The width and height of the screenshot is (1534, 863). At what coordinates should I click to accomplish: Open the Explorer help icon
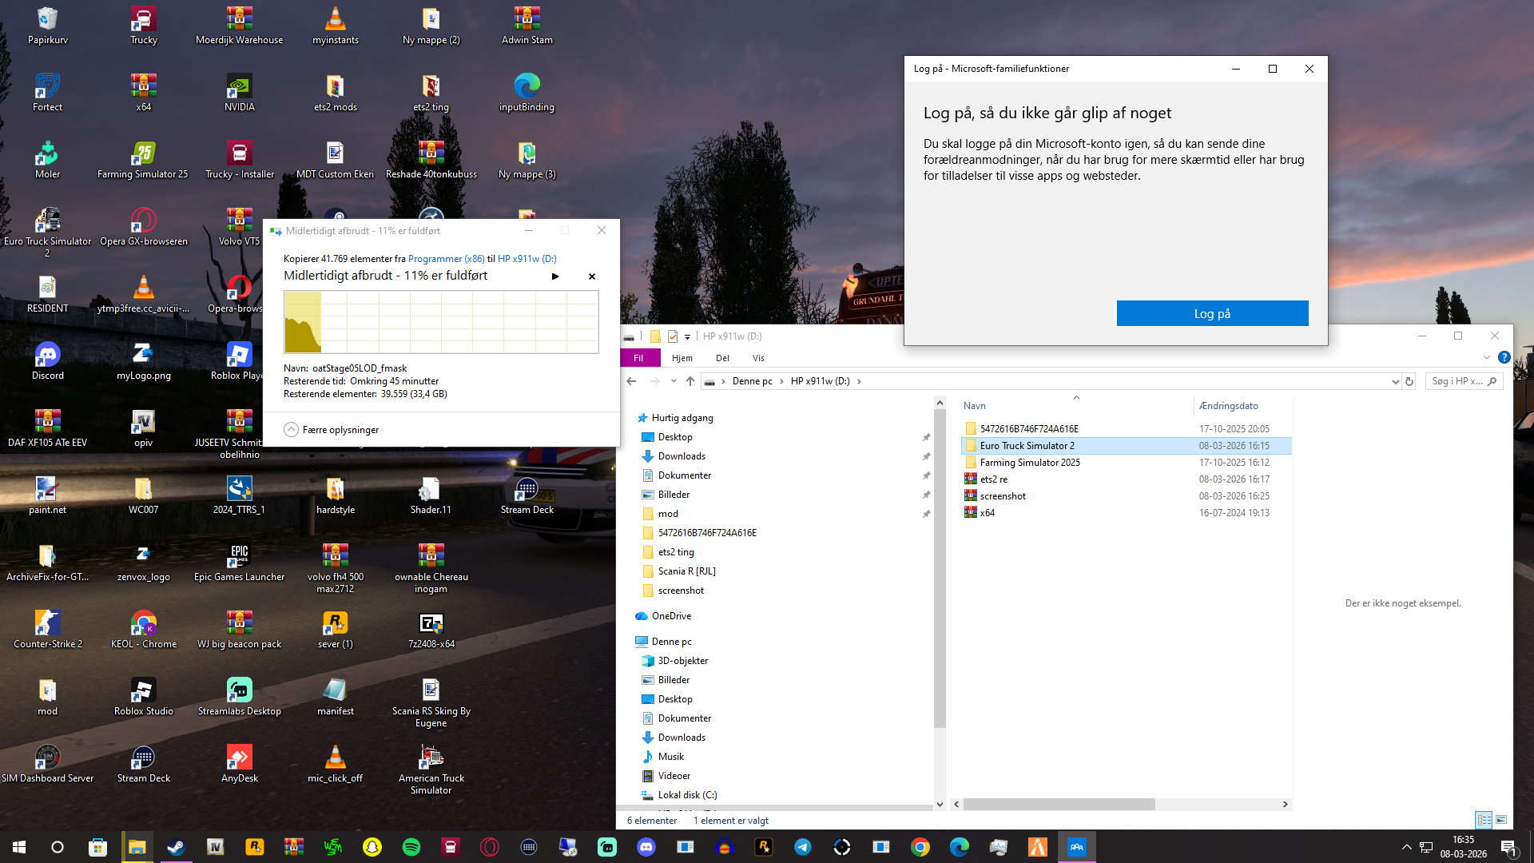pyautogui.click(x=1504, y=358)
